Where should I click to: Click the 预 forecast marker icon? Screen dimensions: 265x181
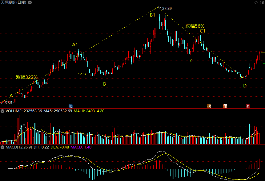[225, 106]
